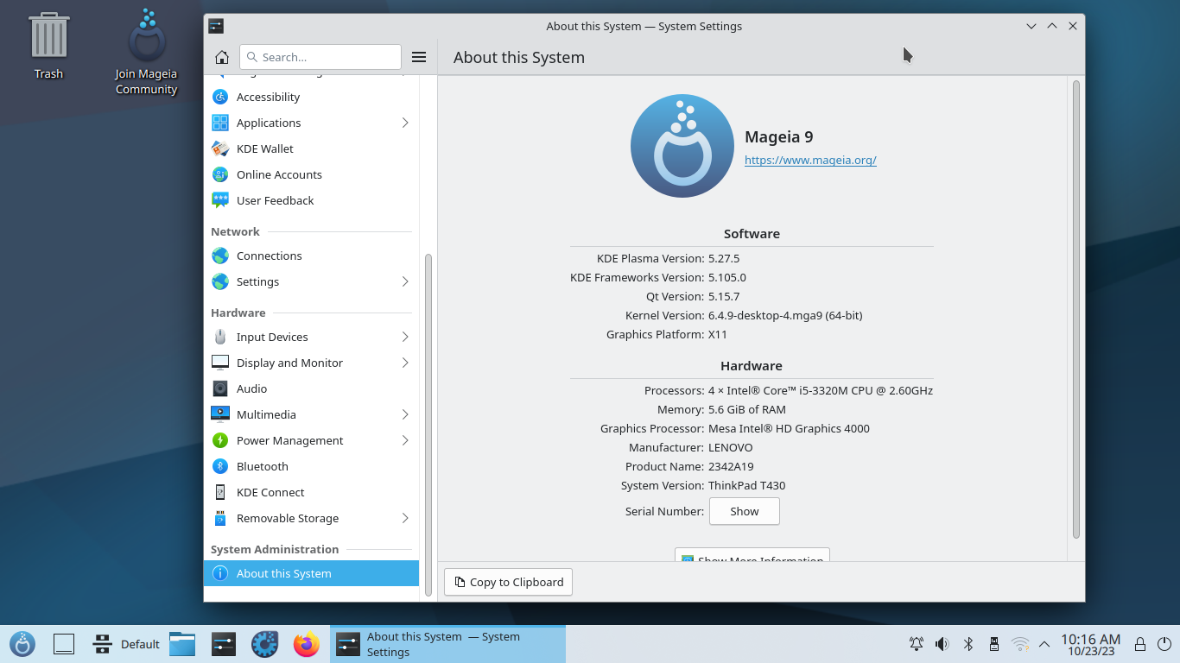Click the Bluetooth tray icon

(968, 644)
